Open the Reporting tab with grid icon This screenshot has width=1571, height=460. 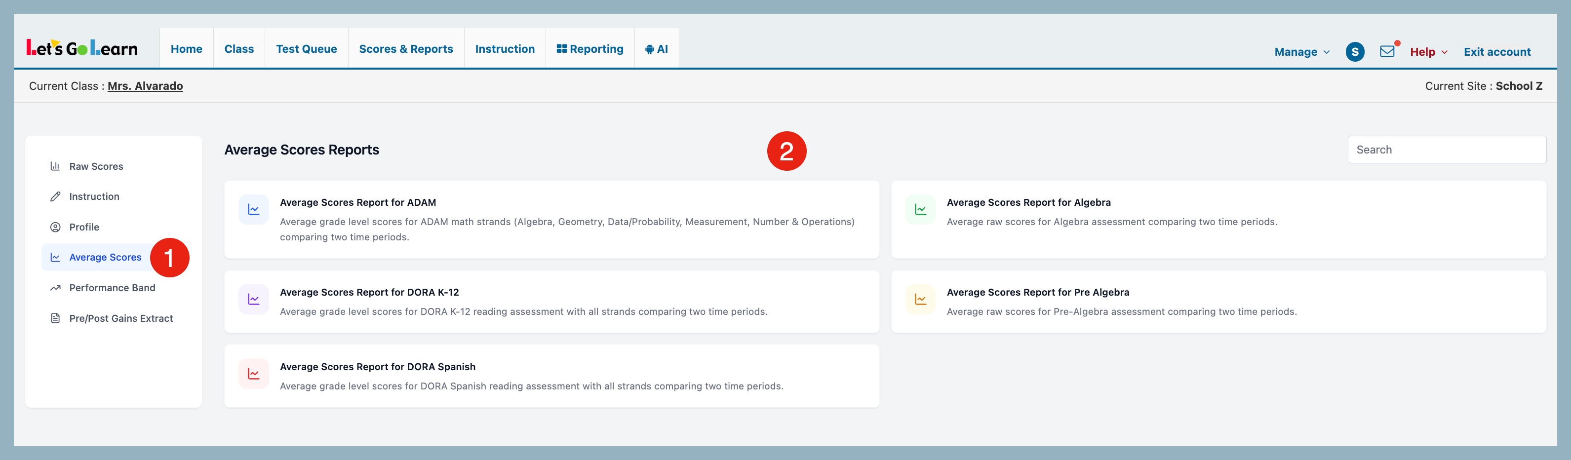tap(589, 49)
